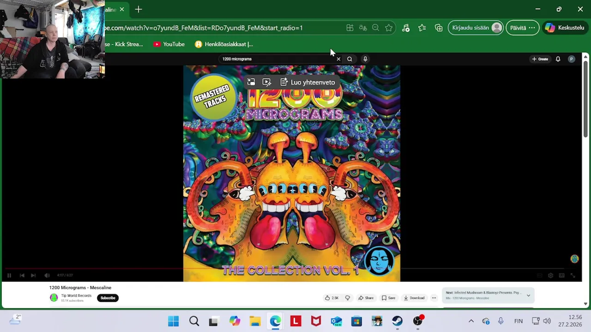Click the browser address bar URL
Screen dimensions: 591x332
click(x=204, y=28)
